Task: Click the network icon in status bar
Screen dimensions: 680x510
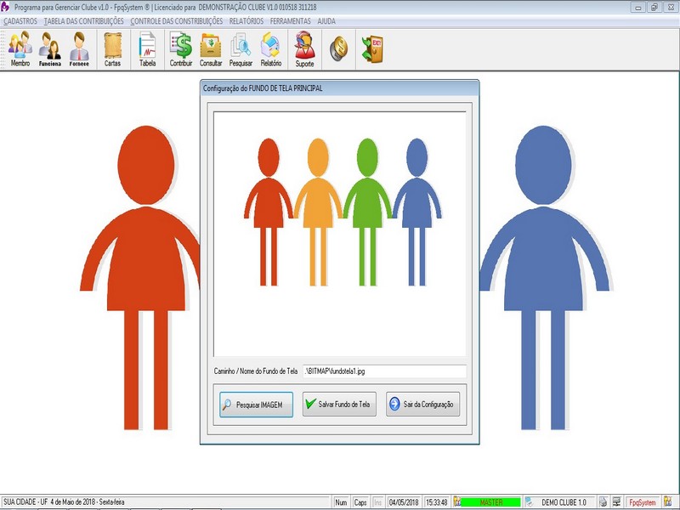Action: pyautogui.click(x=617, y=501)
